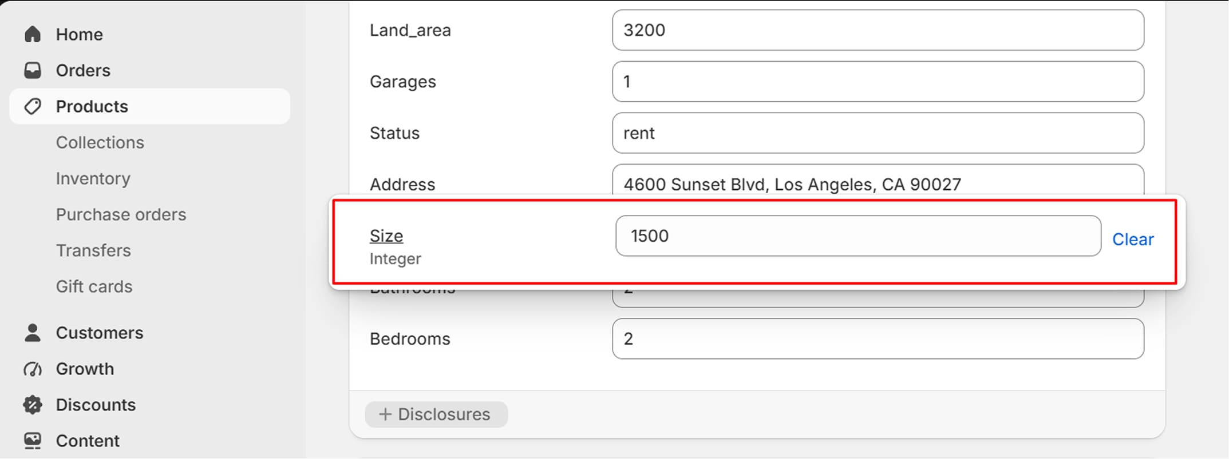
Task: Open Purchase orders page
Action: click(121, 214)
